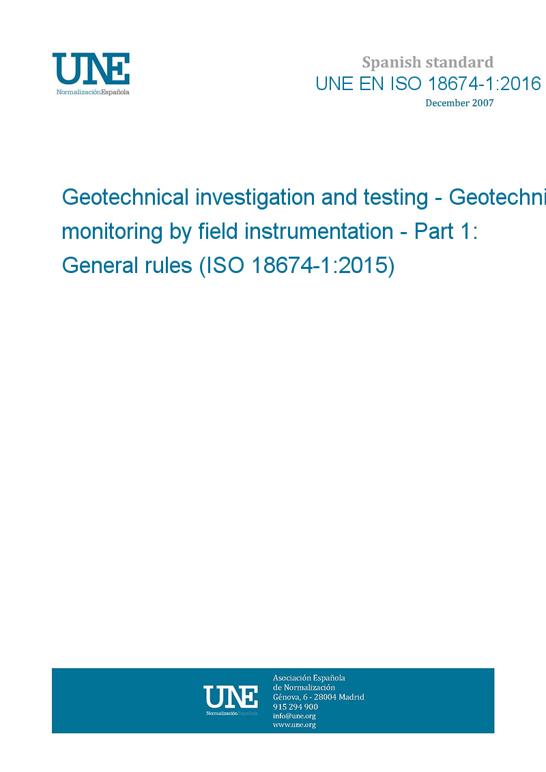
Task: Click the Part 1: text in title
Action: 446,231
